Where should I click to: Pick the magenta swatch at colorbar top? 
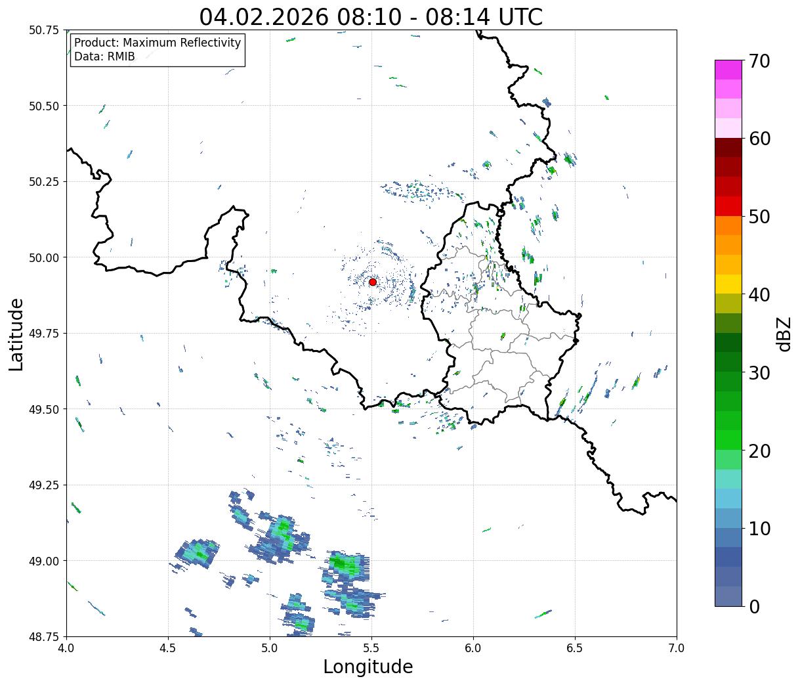pyautogui.click(x=728, y=70)
